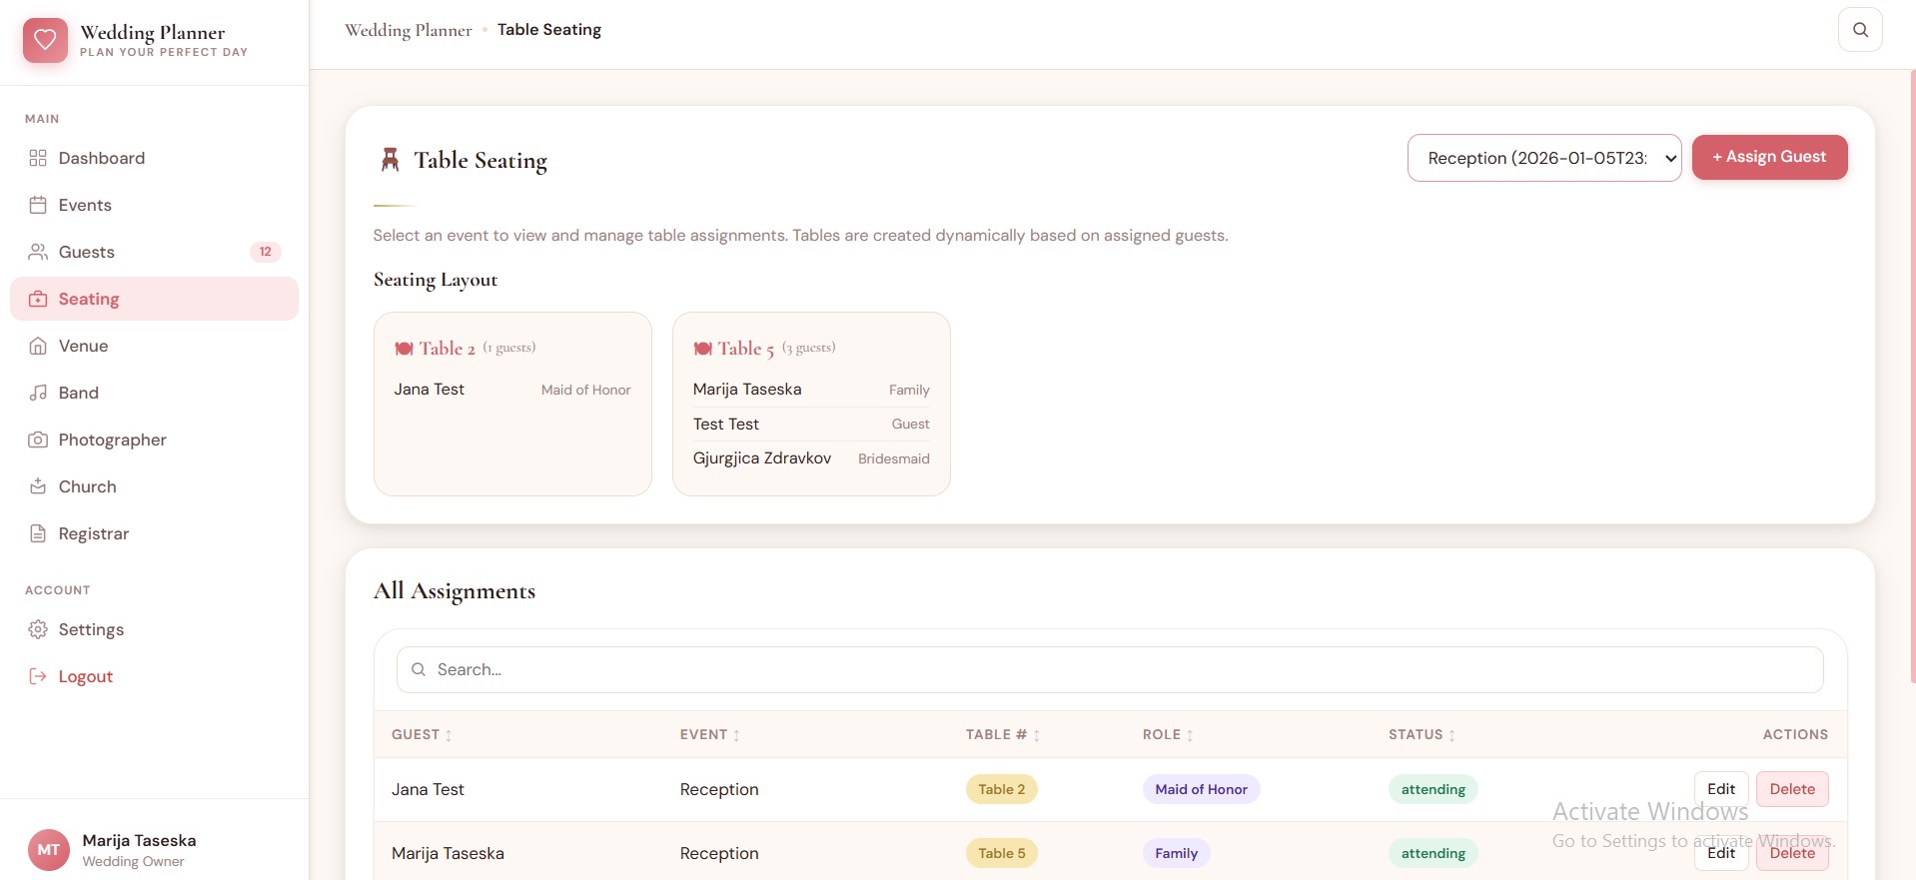Click the Band music note icon
Image resolution: width=1916 pixels, height=880 pixels.
[x=38, y=393]
